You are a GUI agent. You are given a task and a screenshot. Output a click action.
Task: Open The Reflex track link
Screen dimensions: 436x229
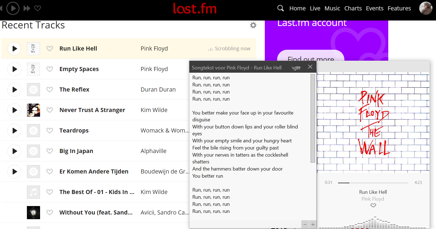[x=74, y=90]
